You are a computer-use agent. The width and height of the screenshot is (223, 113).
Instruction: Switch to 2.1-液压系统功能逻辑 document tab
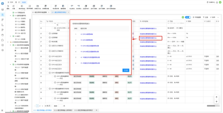(39, 12)
